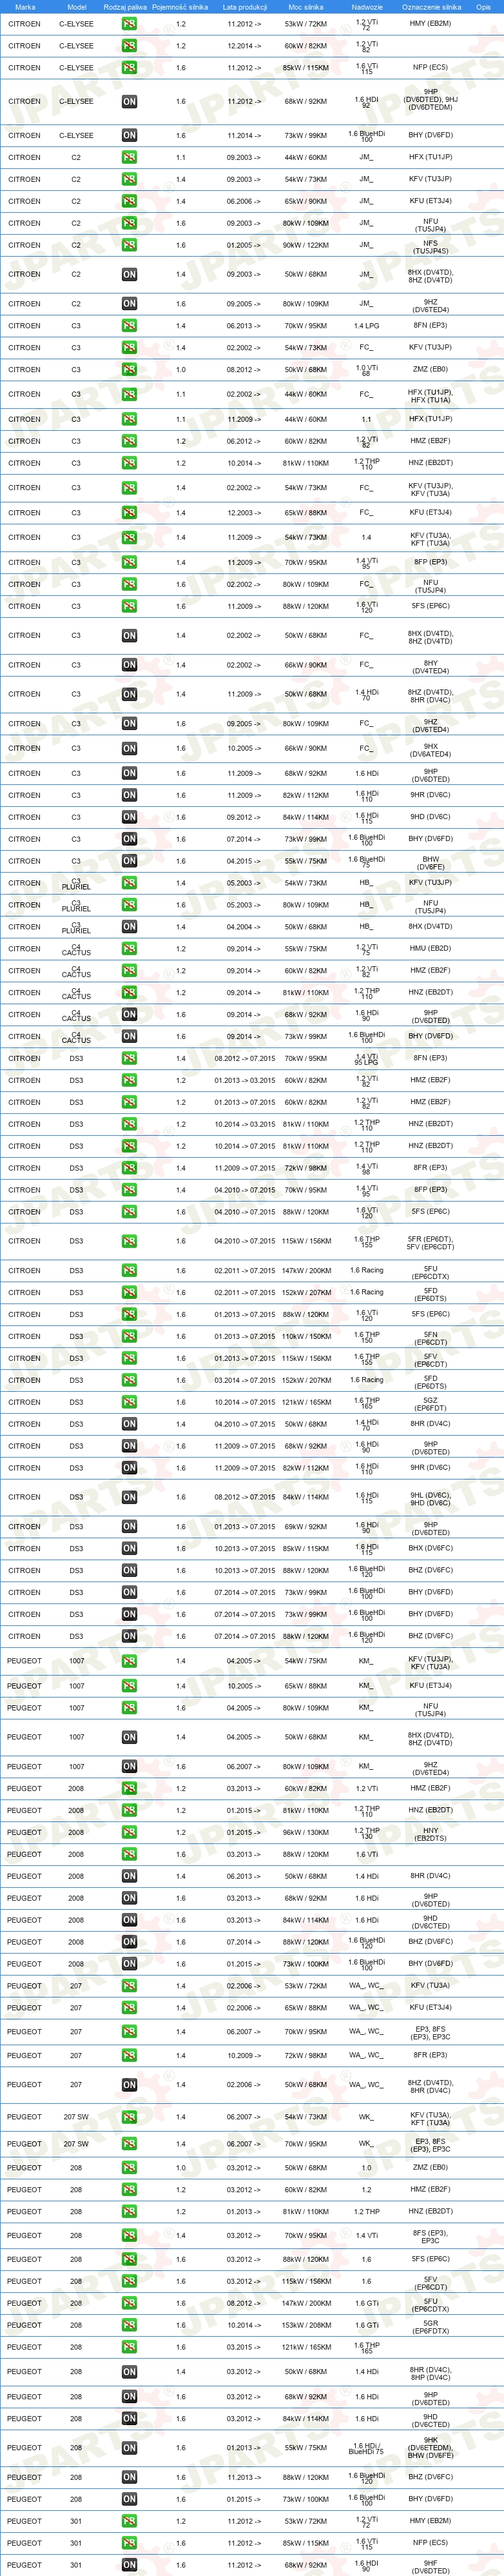The height and width of the screenshot is (2576, 504).
Task: Click PB icon for Peugeot 208 ZMZ (EB0)
Action: [129, 2167]
